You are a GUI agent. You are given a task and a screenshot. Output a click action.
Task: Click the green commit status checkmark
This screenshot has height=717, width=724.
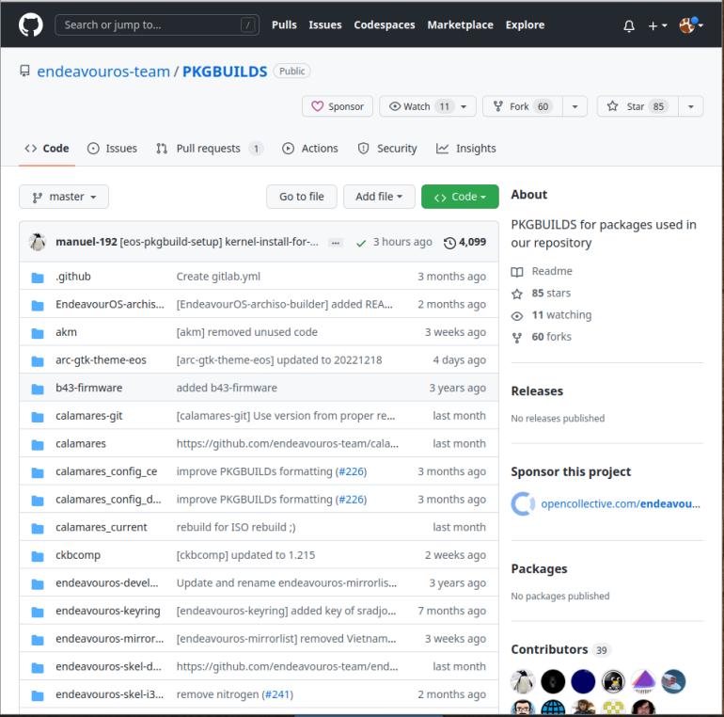point(361,243)
